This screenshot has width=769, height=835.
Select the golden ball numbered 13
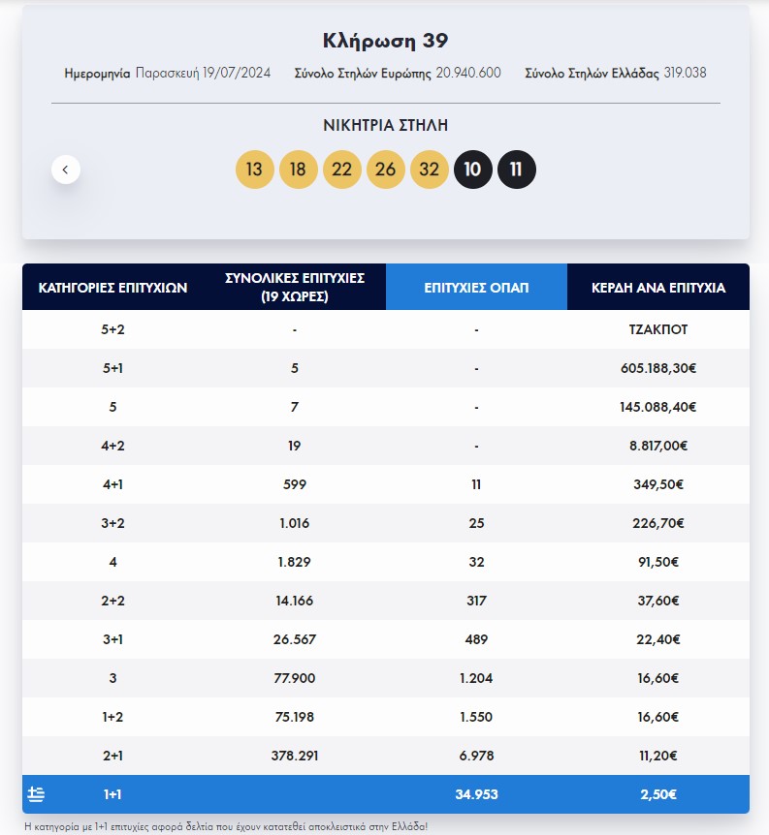(254, 169)
